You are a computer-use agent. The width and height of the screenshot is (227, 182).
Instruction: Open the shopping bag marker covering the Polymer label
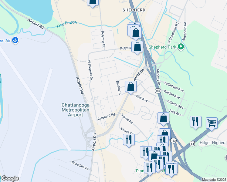point(137,47)
